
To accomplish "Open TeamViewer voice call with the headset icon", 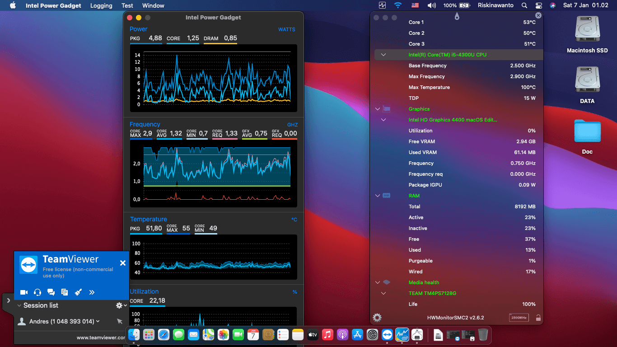I will pos(37,292).
